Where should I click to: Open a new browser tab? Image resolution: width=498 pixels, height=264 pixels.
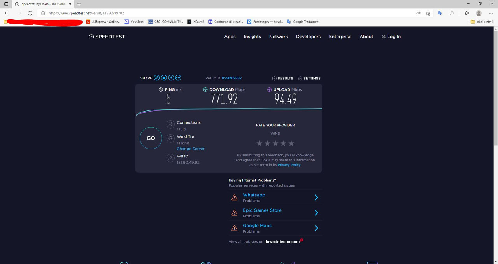tap(79, 4)
